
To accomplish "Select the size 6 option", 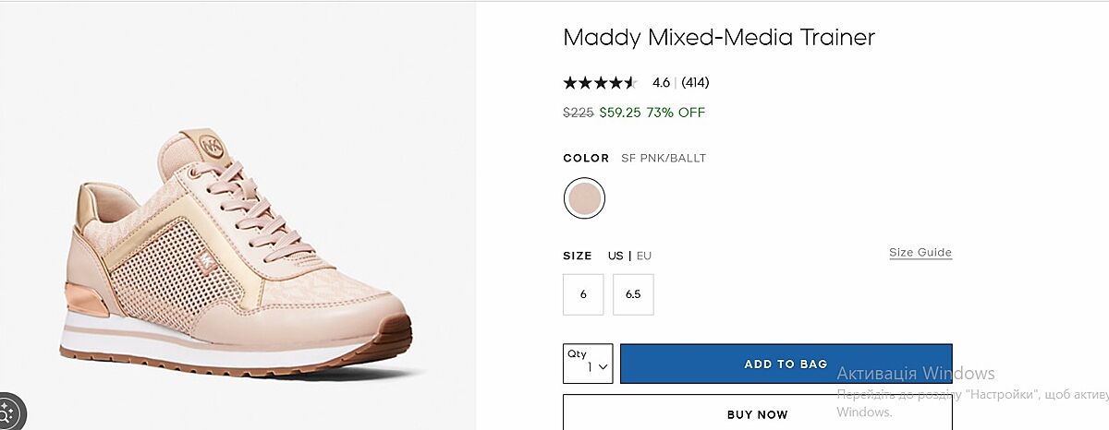I will click(x=583, y=294).
